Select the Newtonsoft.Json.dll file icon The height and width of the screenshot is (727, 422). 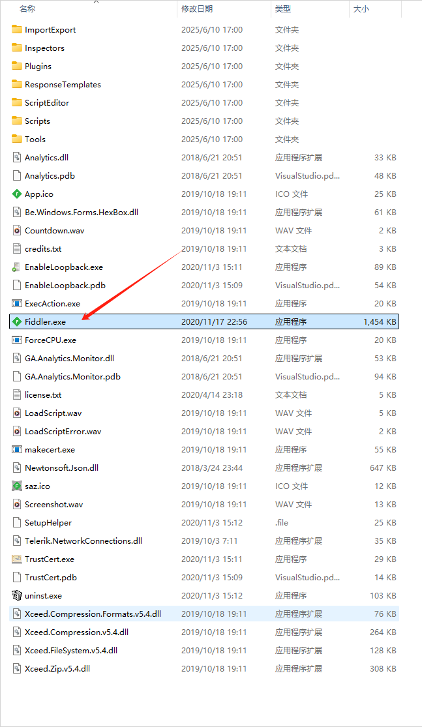17,467
